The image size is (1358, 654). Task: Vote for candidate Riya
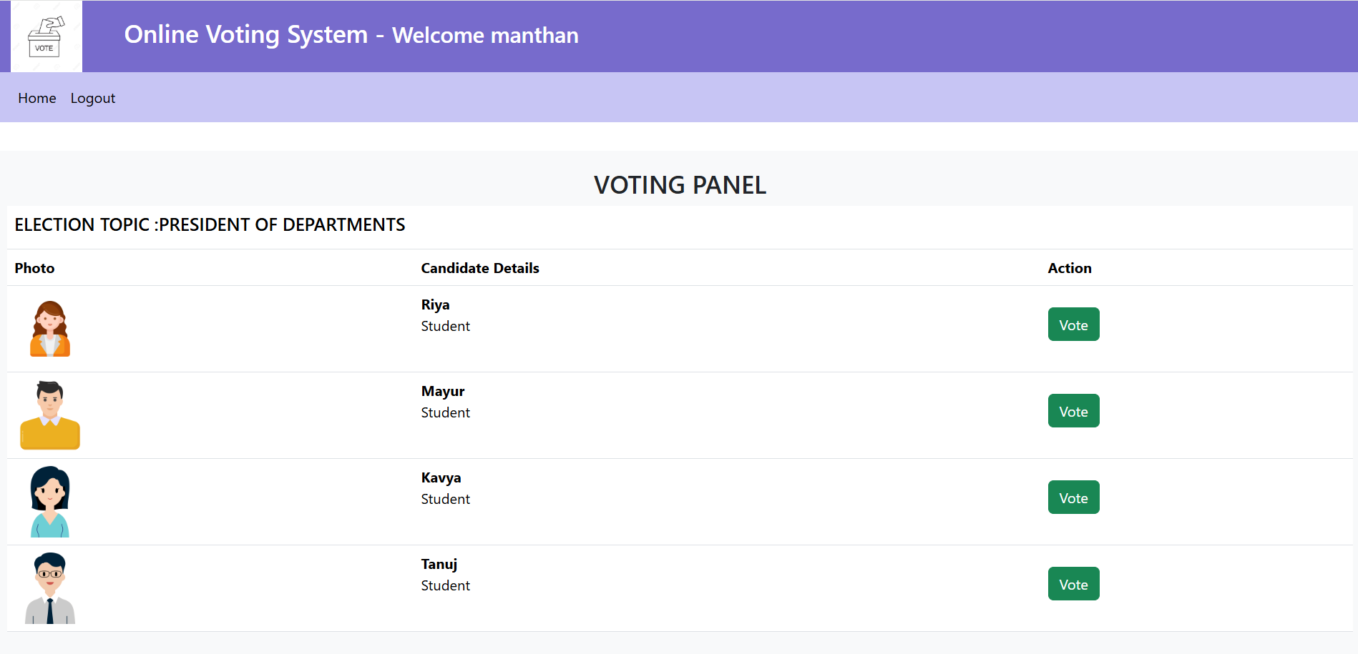1073,324
